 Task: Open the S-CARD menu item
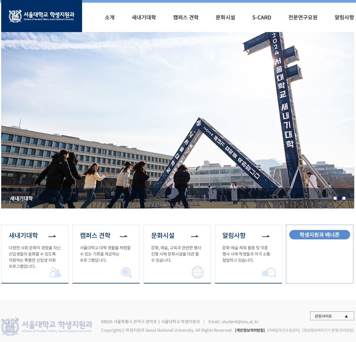pos(262,17)
